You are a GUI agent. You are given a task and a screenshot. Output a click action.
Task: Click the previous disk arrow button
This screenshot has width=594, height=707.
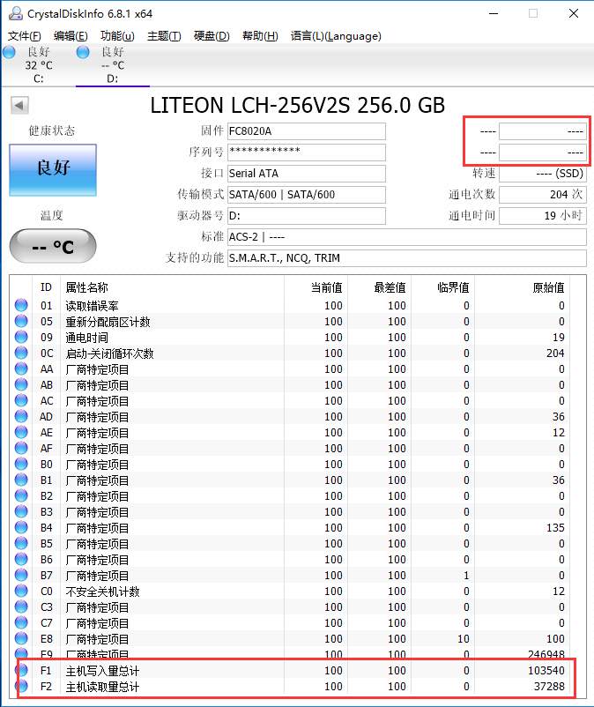point(19,105)
